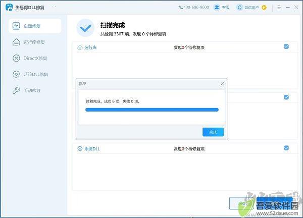Open 运行库修复 sidebar tab

pos(35,42)
